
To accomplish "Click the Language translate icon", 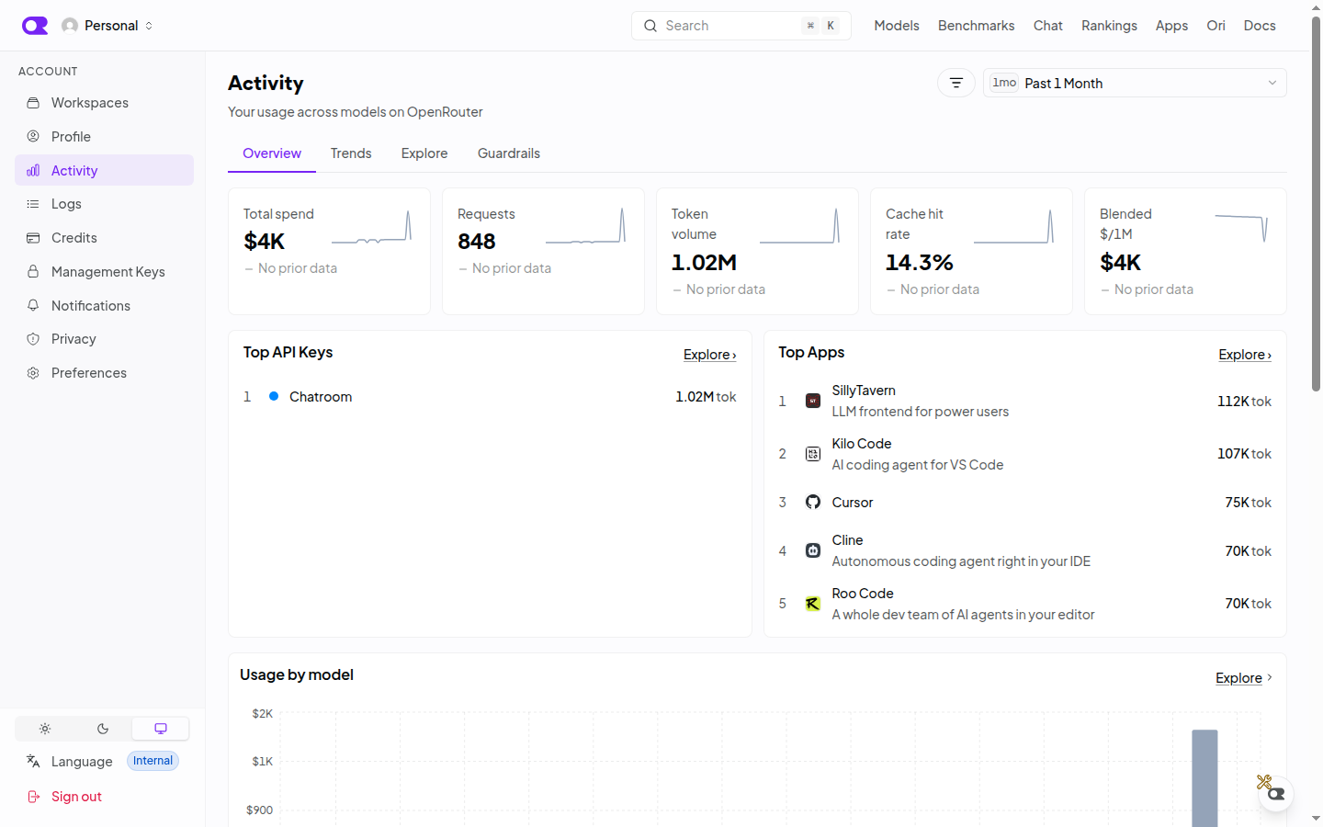I will 33,761.
